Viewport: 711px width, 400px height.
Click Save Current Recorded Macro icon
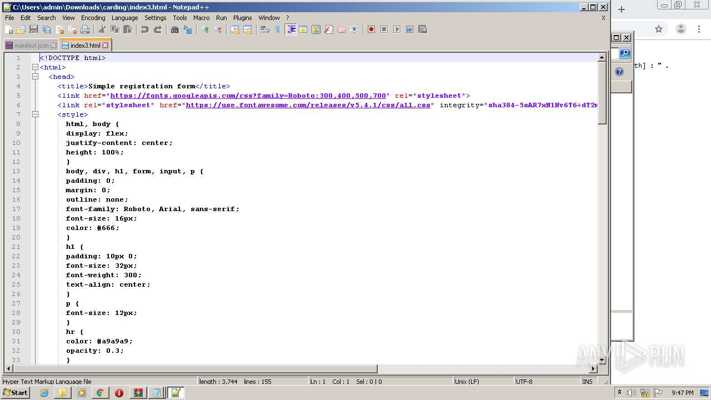(422, 29)
